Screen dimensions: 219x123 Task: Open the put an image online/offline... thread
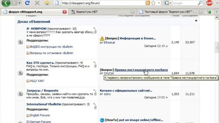pyautogui.click(x=141, y=120)
